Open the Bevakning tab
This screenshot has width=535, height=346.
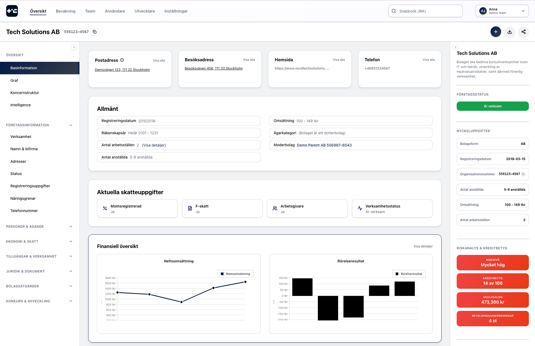coord(66,11)
